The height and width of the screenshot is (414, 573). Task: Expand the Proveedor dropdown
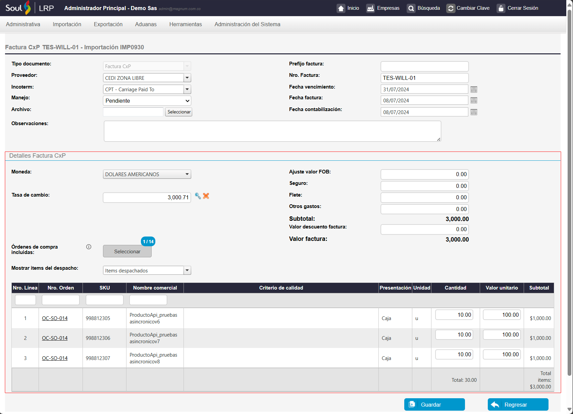tap(187, 78)
